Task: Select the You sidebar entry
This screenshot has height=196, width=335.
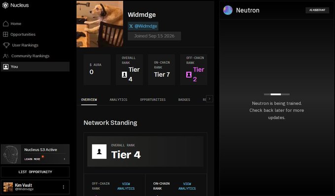Action: click(x=35, y=67)
